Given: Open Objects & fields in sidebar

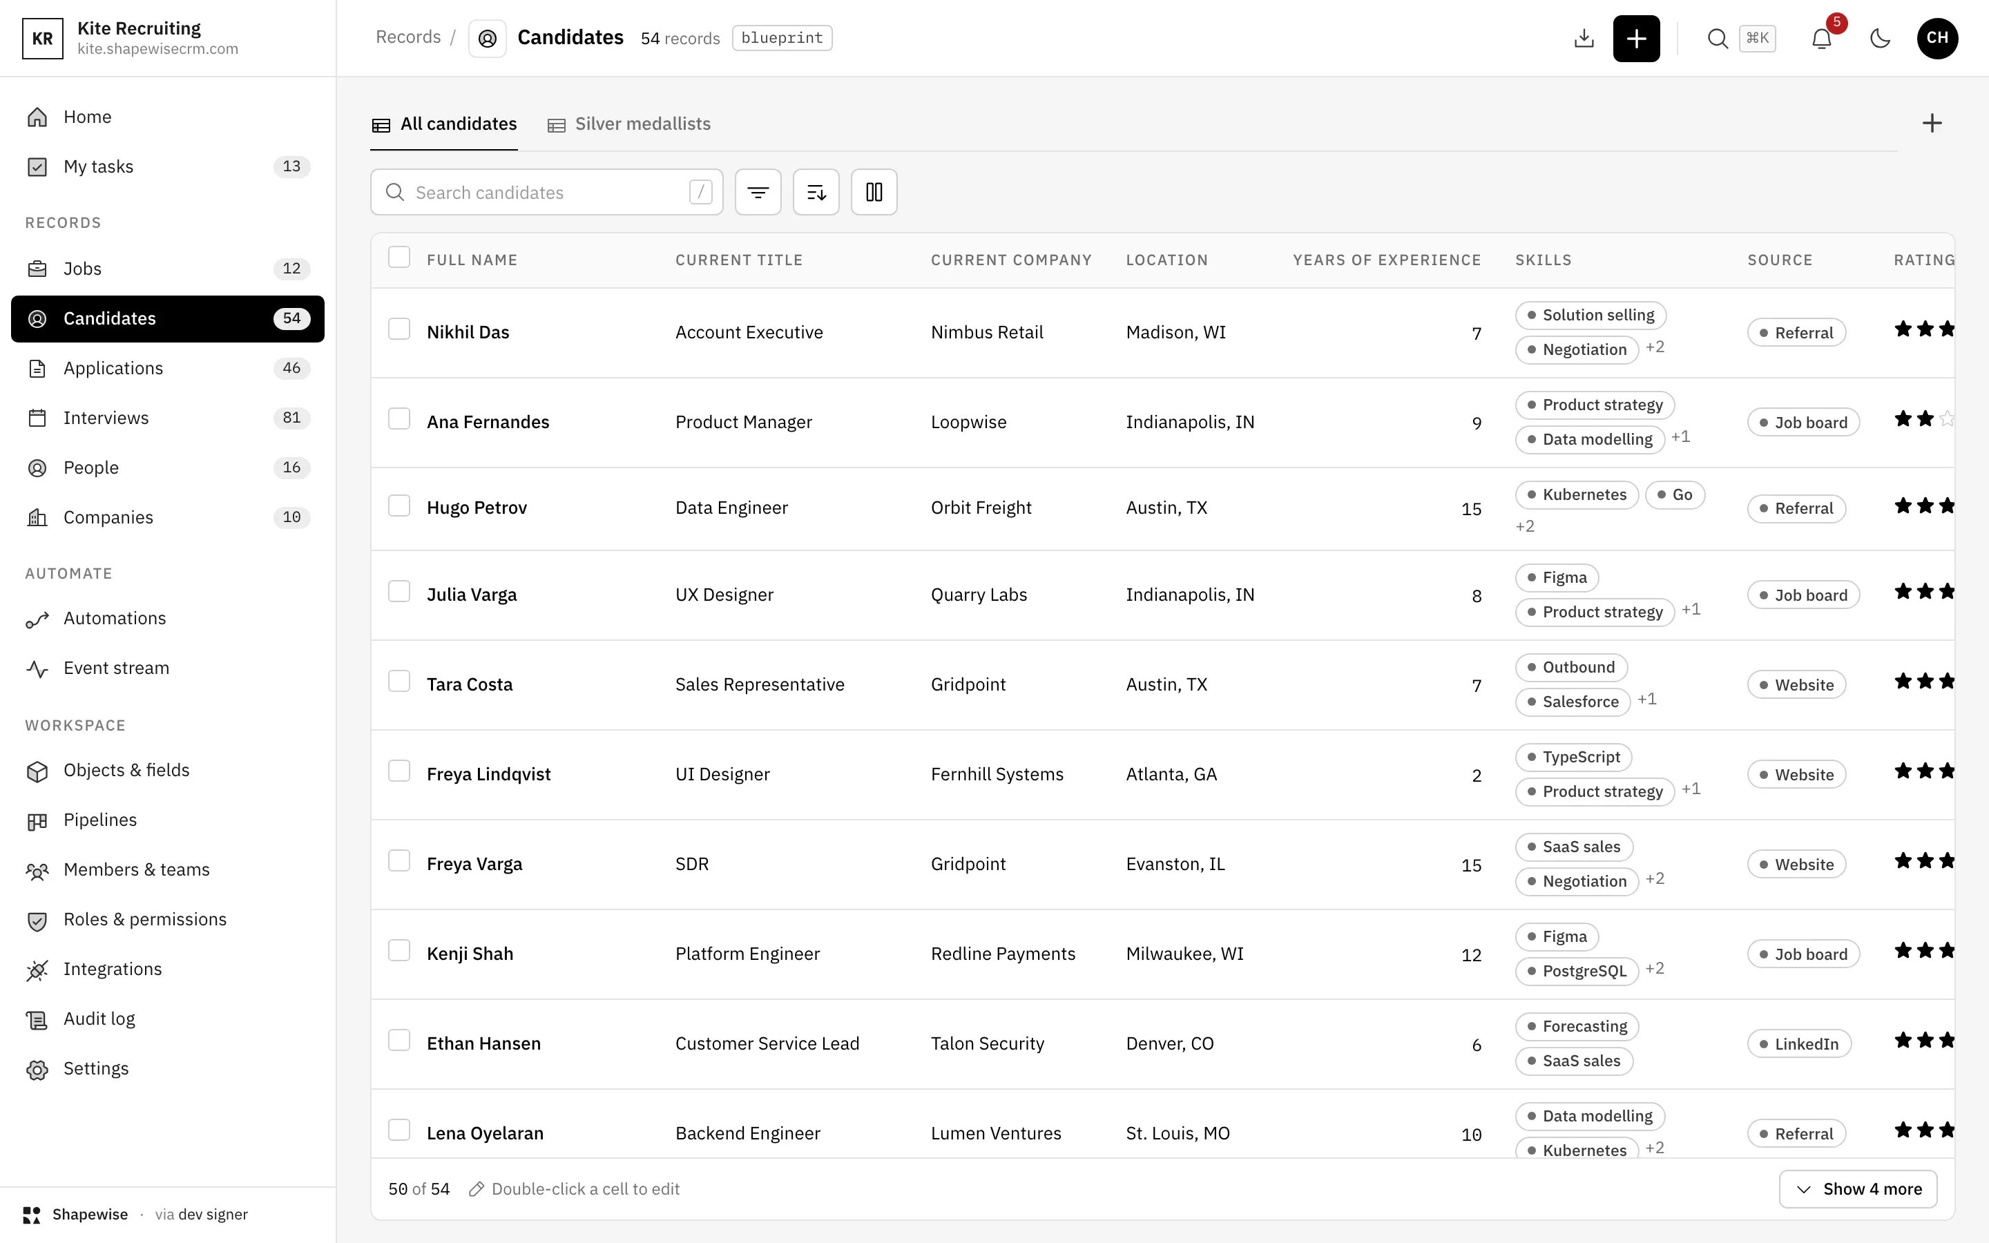Looking at the screenshot, I should [x=168, y=770].
